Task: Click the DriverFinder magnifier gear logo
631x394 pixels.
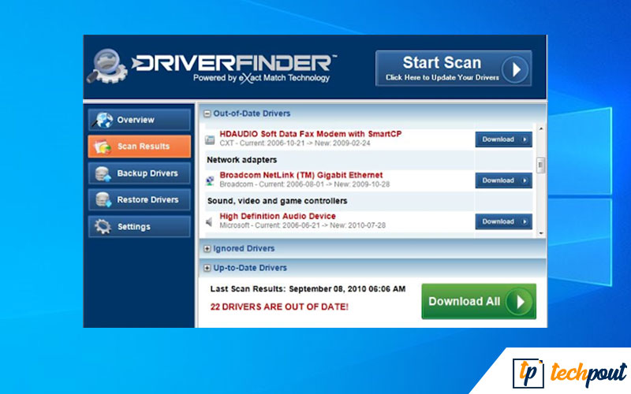Action: click(106, 66)
